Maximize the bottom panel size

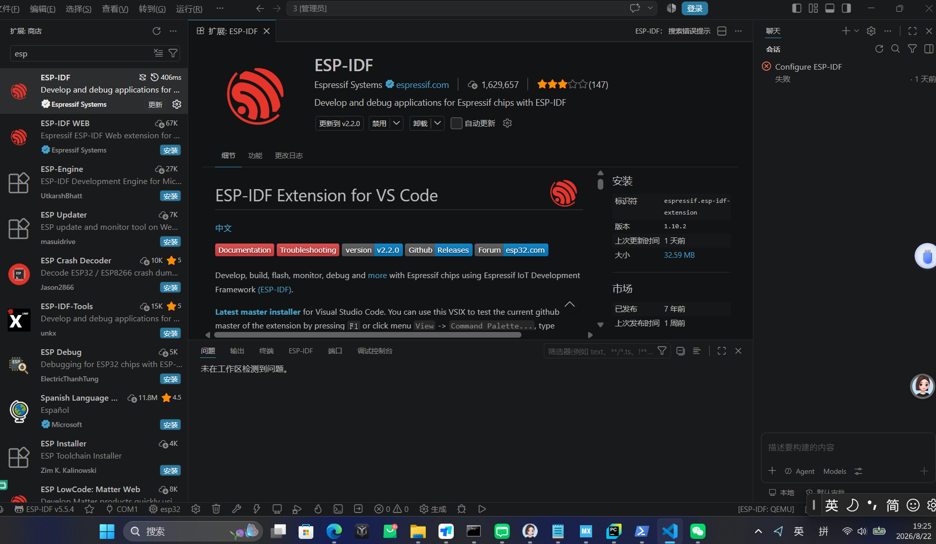[722, 351]
